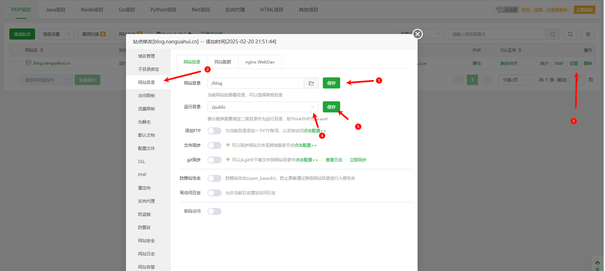Click the previous page arrow
The width and height of the screenshot is (605, 271).
click(458, 80)
